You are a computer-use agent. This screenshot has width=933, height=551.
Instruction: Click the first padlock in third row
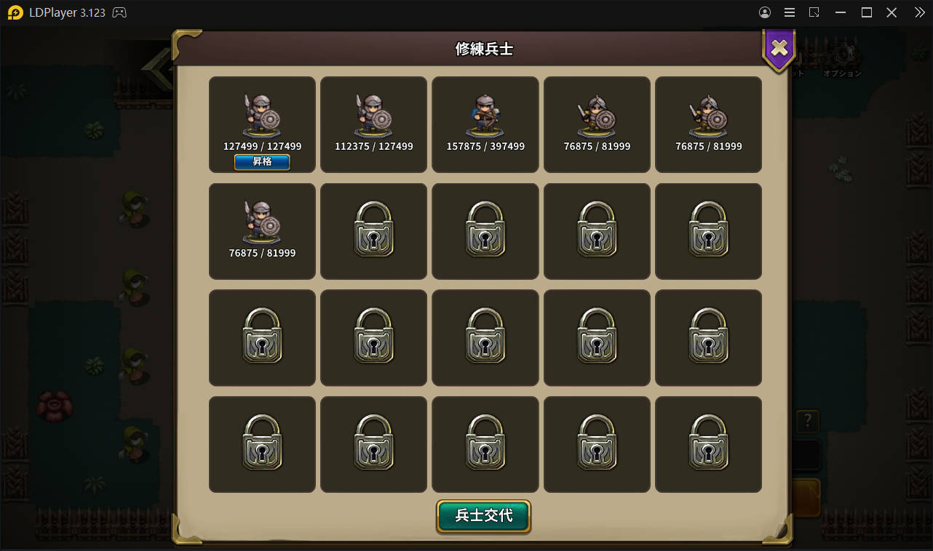coord(262,336)
